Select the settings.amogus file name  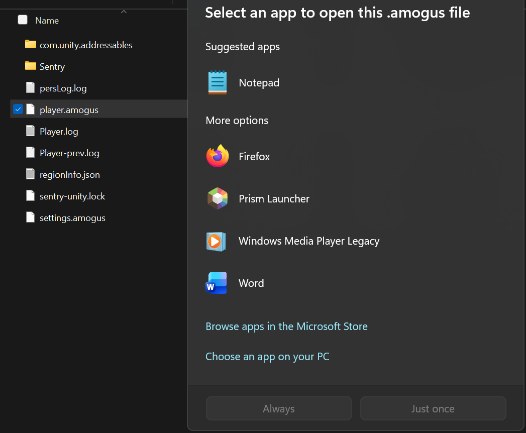tap(72, 218)
